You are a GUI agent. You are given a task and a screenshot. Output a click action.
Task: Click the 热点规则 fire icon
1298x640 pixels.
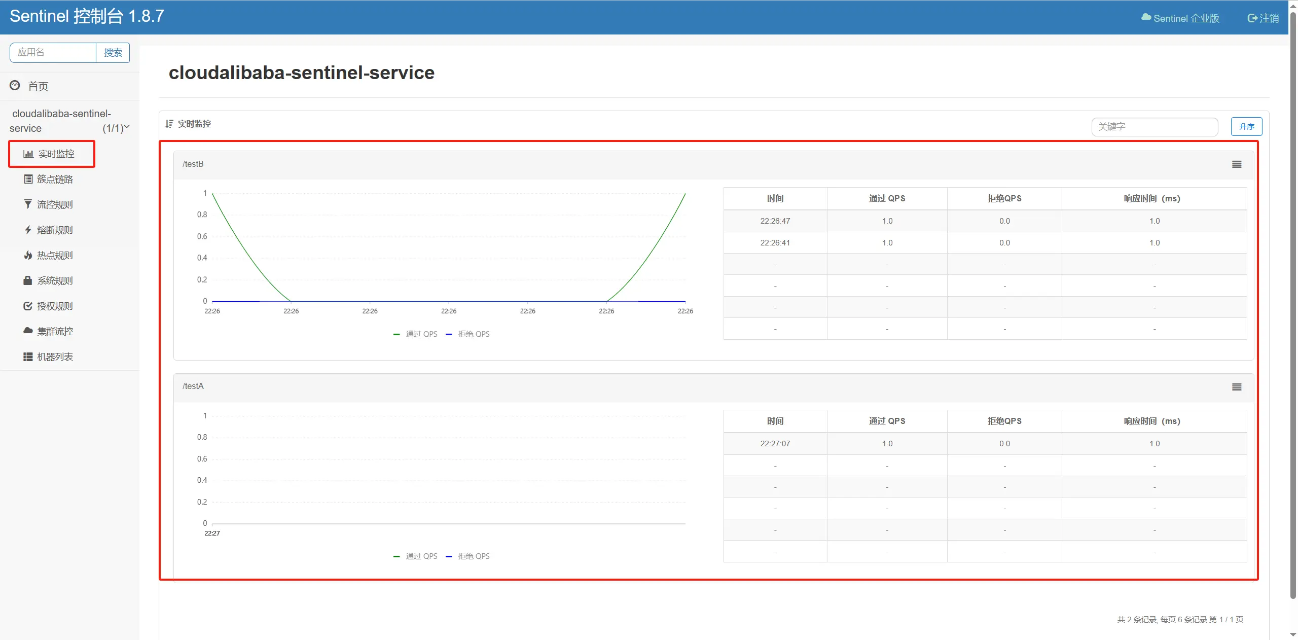[x=28, y=255]
